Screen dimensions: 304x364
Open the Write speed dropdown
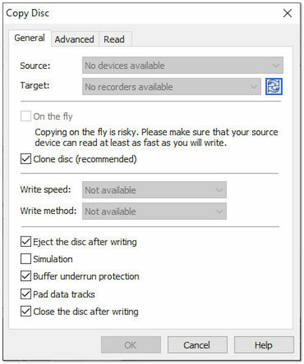click(154, 190)
